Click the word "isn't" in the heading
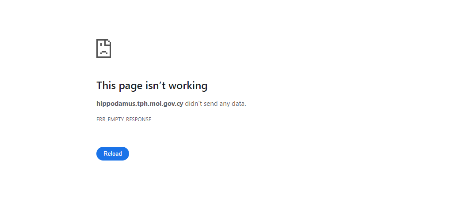458x198 pixels. coord(156,86)
